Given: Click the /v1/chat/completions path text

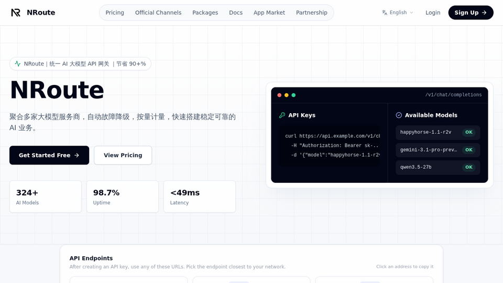Looking at the screenshot, I should (453, 95).
